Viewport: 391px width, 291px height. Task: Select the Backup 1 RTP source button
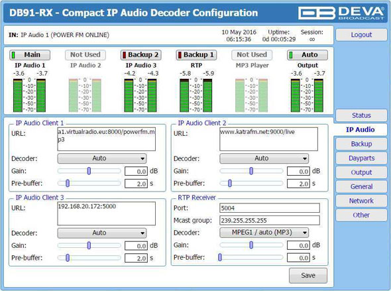pos(197,55)
